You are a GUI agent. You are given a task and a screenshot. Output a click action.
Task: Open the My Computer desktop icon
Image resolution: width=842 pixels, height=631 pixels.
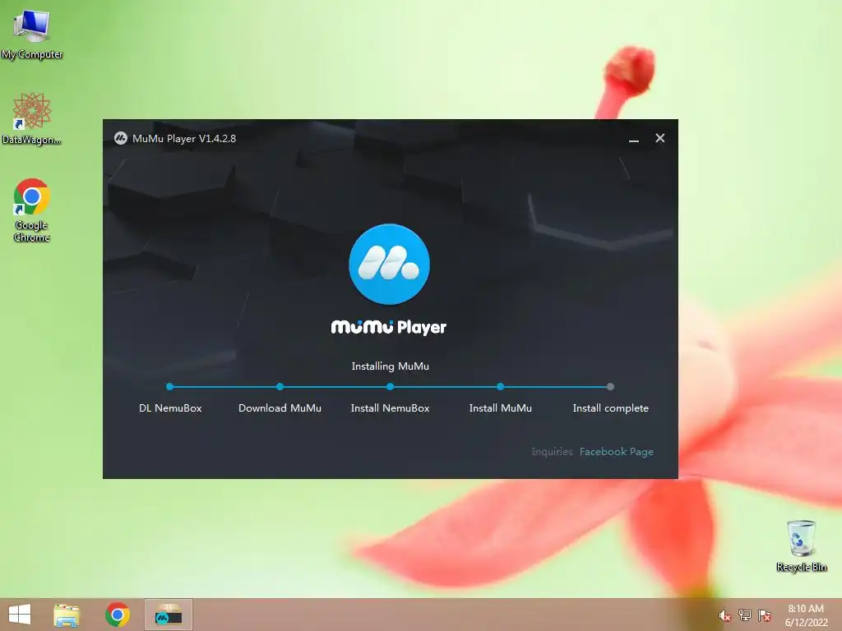pyautogui.click(x=32, y=35)
